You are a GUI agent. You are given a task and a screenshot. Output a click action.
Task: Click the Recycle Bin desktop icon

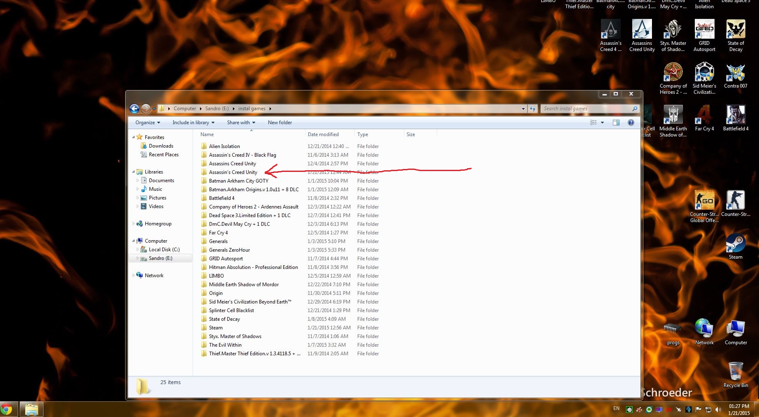point(736,375)
